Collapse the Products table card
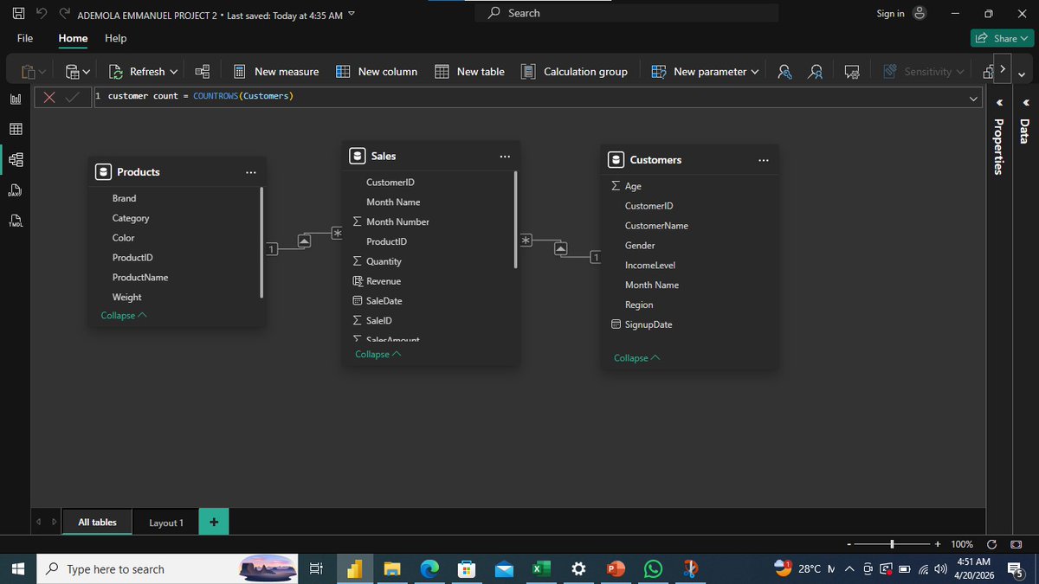Viewport: 1039px width, 584px height. [x=124, y=316]
